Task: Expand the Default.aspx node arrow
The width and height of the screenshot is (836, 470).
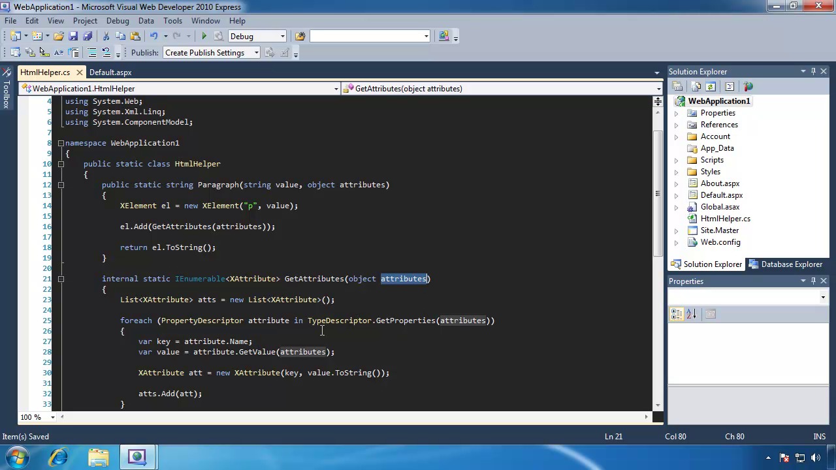Action: coord(676,195)
